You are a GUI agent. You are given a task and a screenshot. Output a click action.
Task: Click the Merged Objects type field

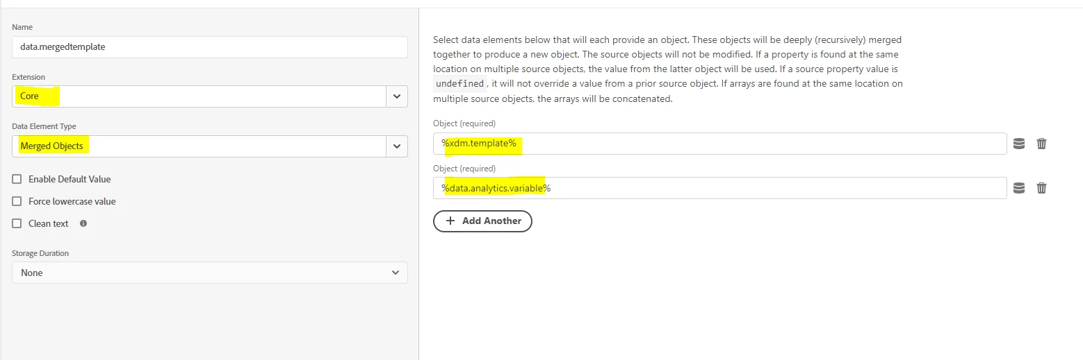(198, 146)
